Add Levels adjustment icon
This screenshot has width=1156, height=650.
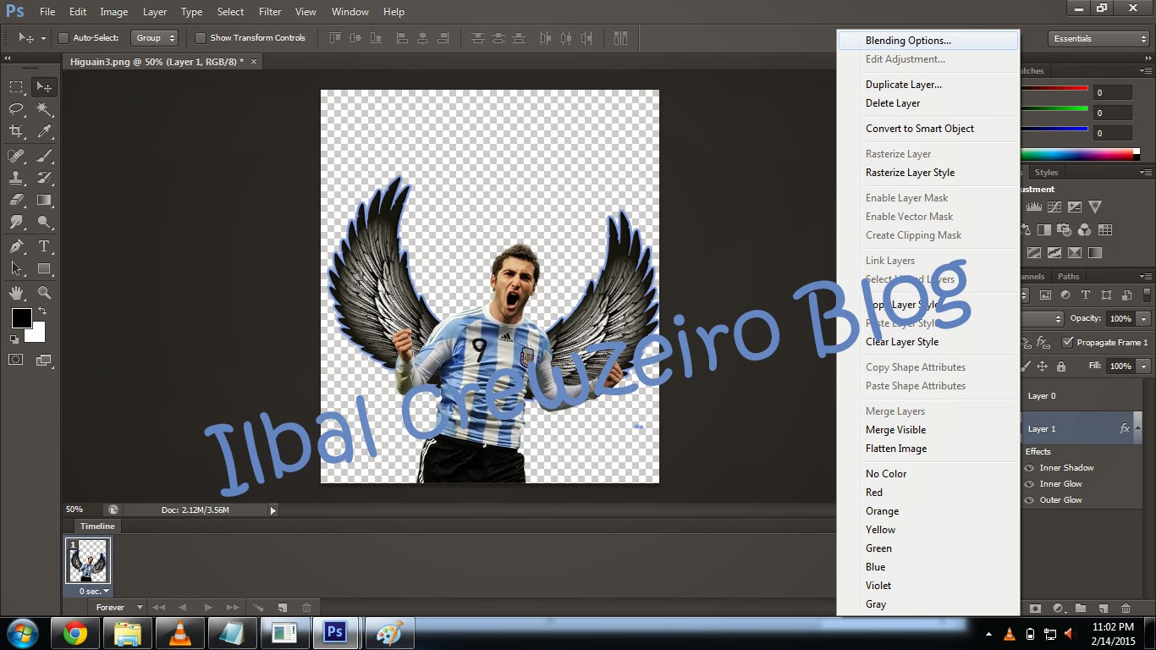click(1033, 207)
